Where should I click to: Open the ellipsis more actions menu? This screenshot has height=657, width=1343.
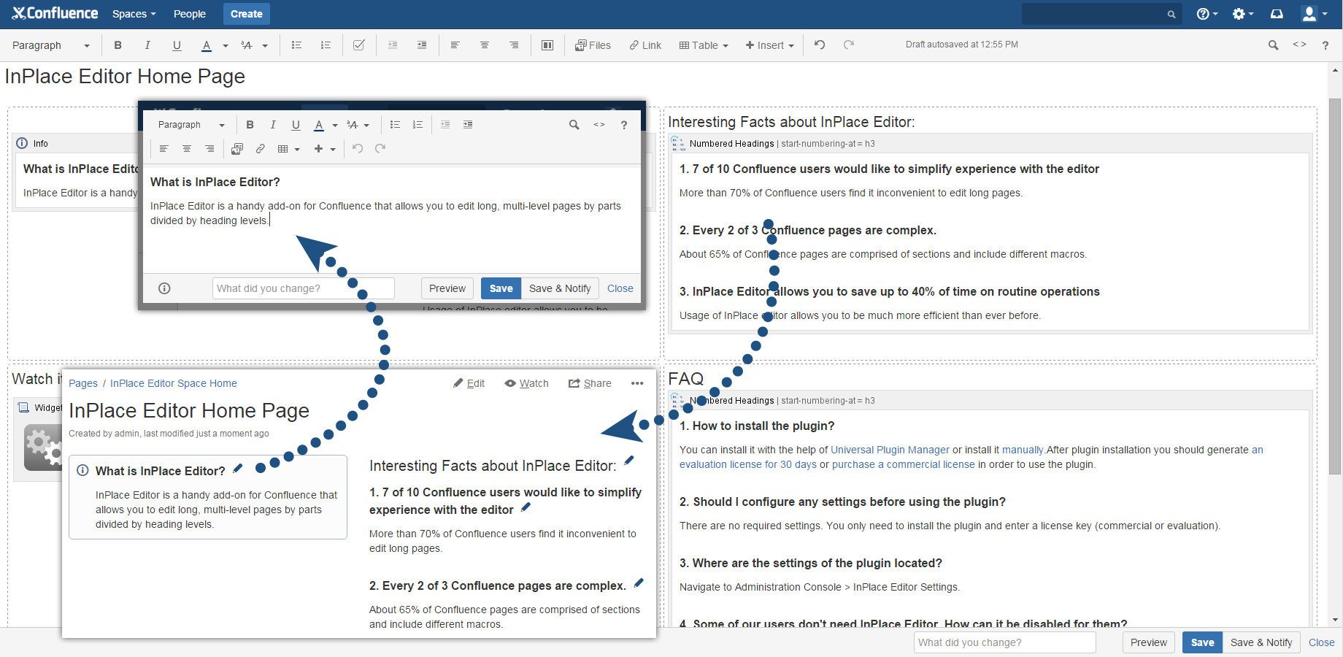pyautogui.click(x=637, y=383)
